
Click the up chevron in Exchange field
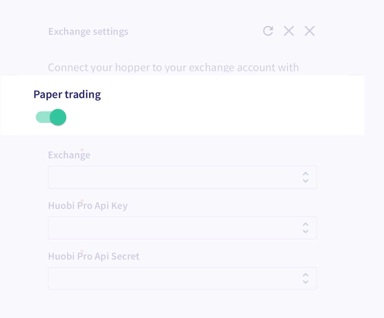click(x=306, y=174)
